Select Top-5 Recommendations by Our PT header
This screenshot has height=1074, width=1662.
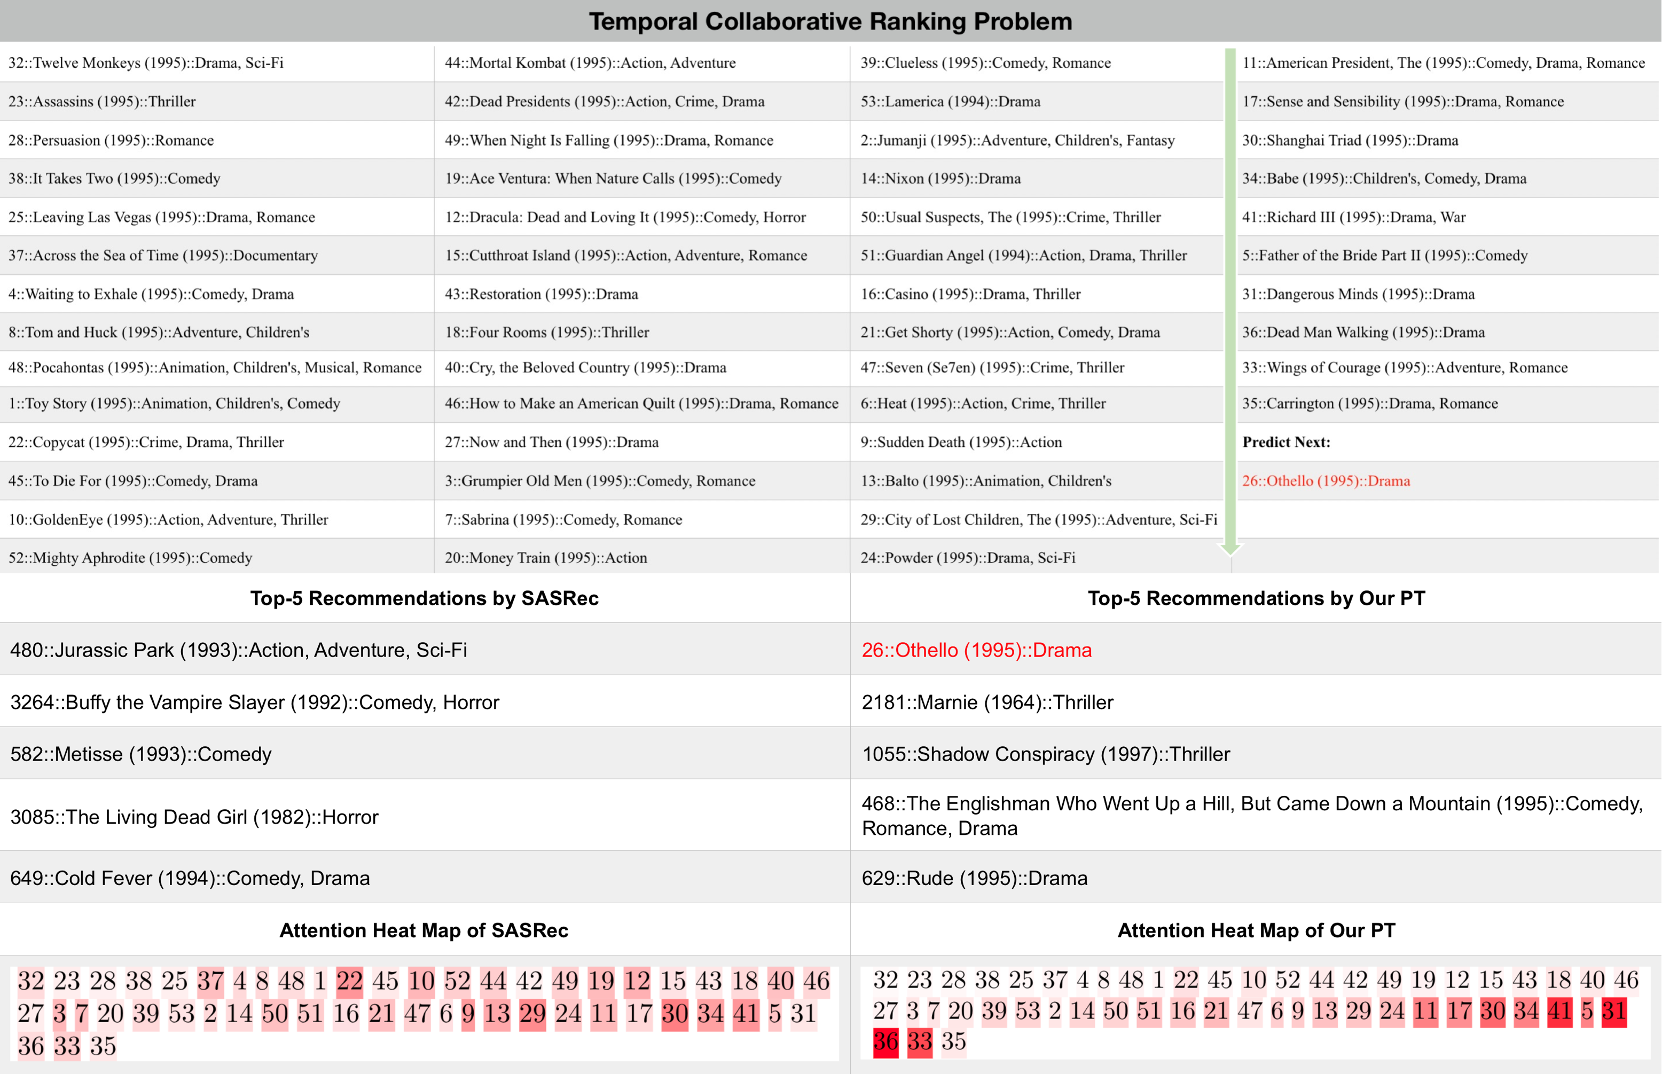tap(1256, 598)
